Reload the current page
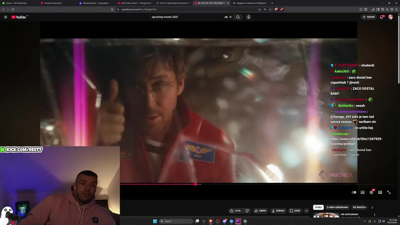Screen dimensions: 400x225 pos(13,9)
